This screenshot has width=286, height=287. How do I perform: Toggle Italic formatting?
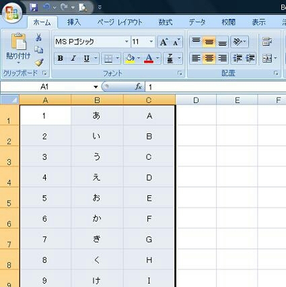point(73,59)
